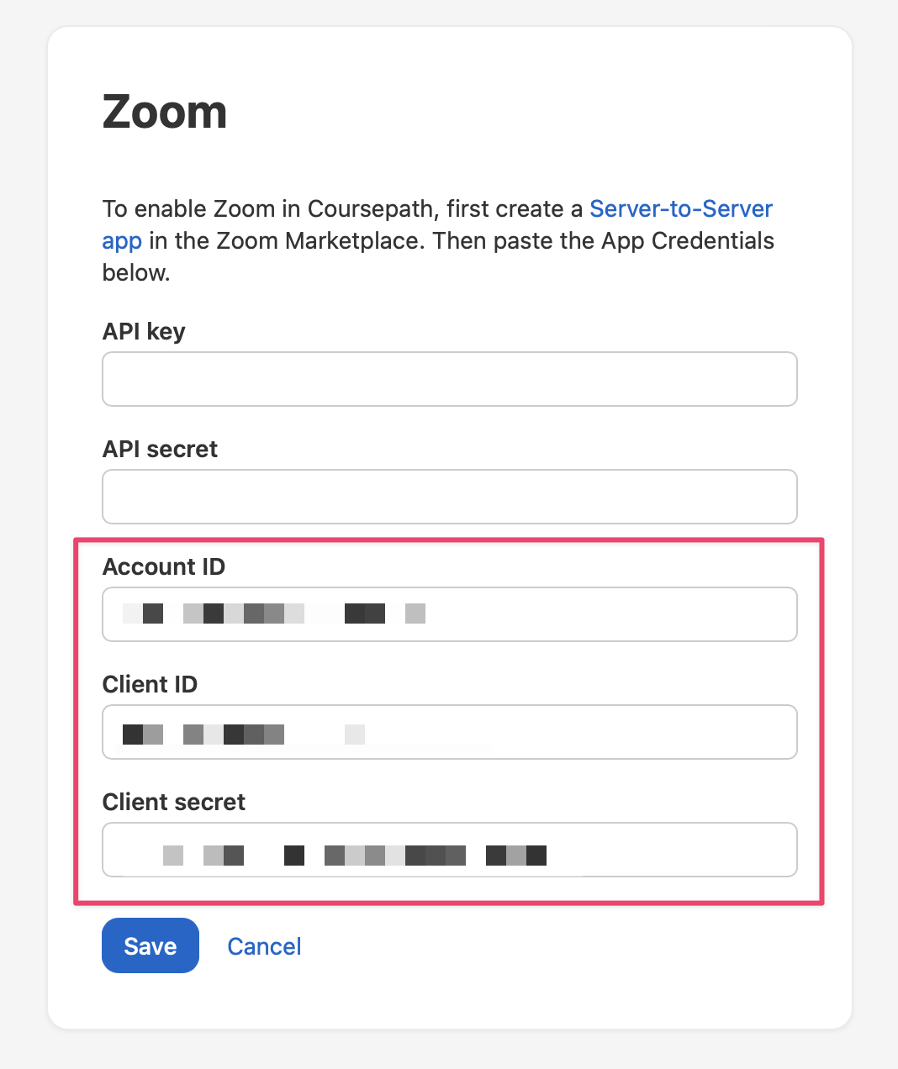Cancel the Zoom setup form
The width and height of the screenshot is (898, 1069).
[264, 946]
